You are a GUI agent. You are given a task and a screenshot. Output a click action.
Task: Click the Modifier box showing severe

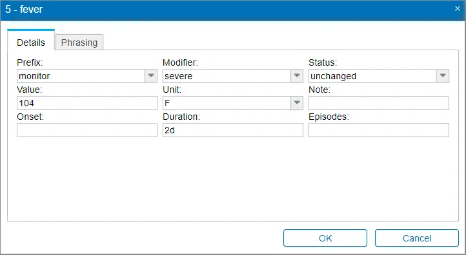pos(227,76)
